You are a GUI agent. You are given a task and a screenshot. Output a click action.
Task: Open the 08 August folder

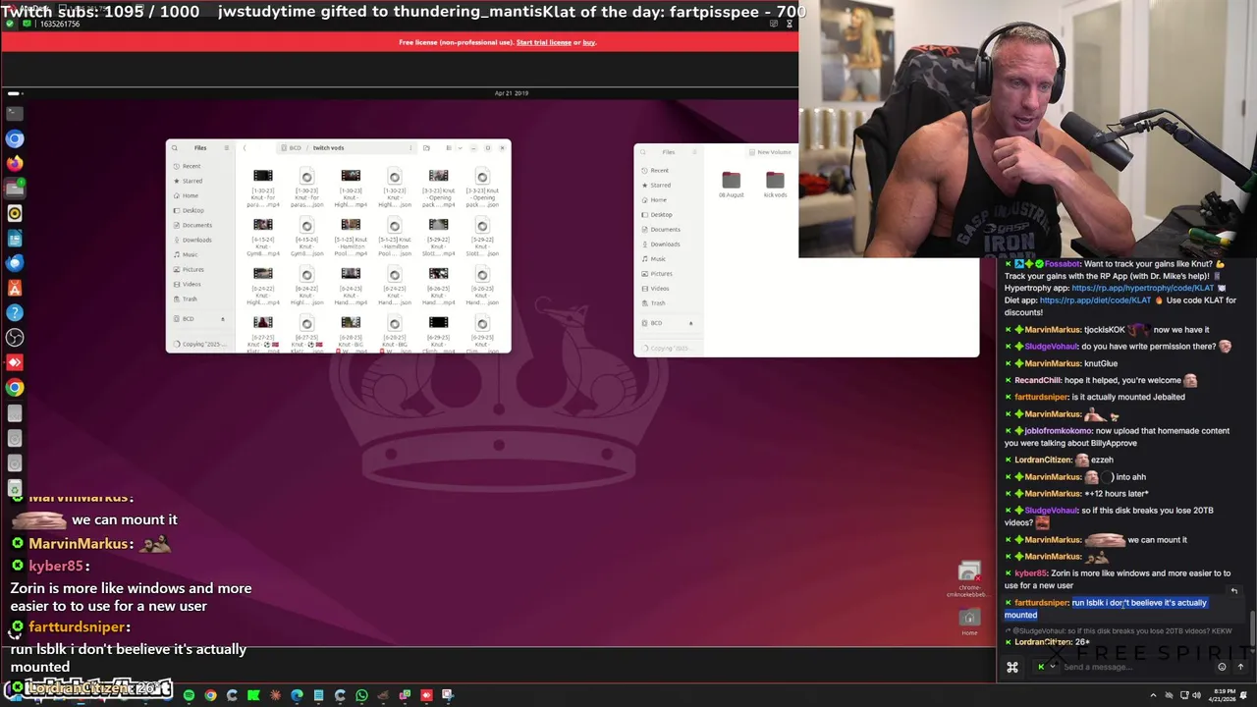[x=731, y=185]
